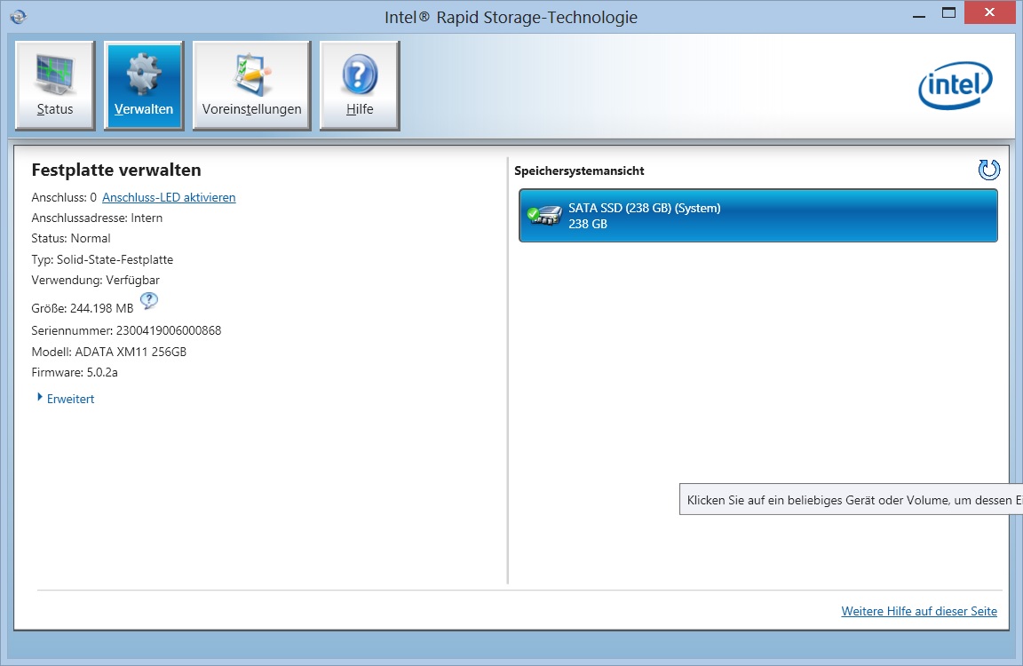The image size is (1023, 666).
Task: Click the help question mark beside Größe
Action: (149, 301)
